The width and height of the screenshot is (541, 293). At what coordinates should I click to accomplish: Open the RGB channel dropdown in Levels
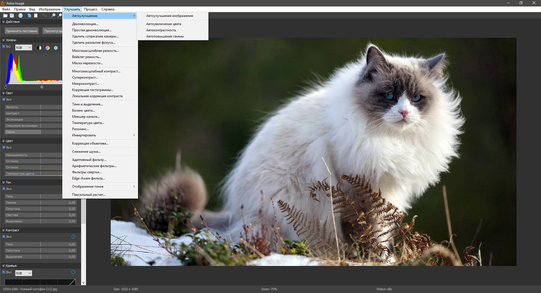tap(24, 48)
